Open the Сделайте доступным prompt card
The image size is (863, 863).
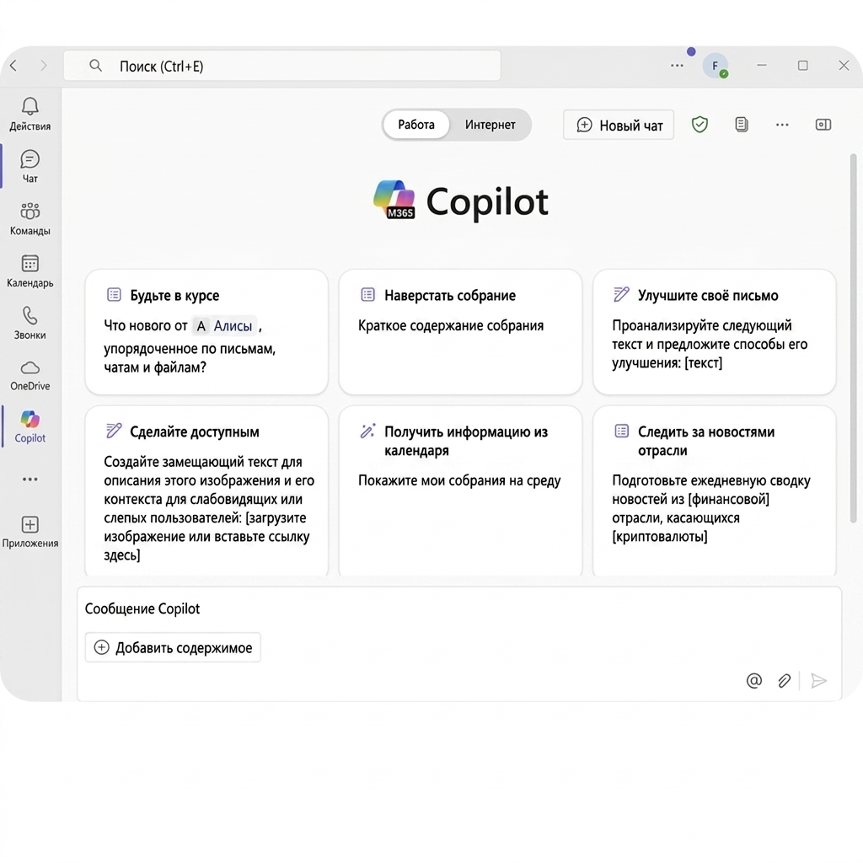206,492
